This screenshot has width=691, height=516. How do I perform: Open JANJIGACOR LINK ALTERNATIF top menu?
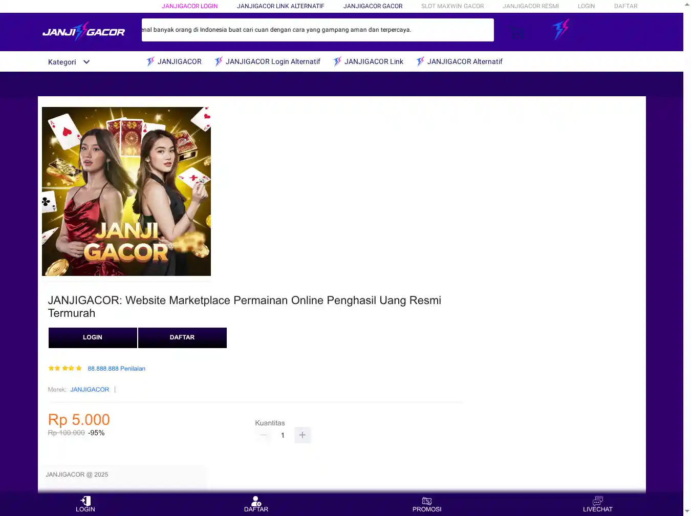click(280, 6)
